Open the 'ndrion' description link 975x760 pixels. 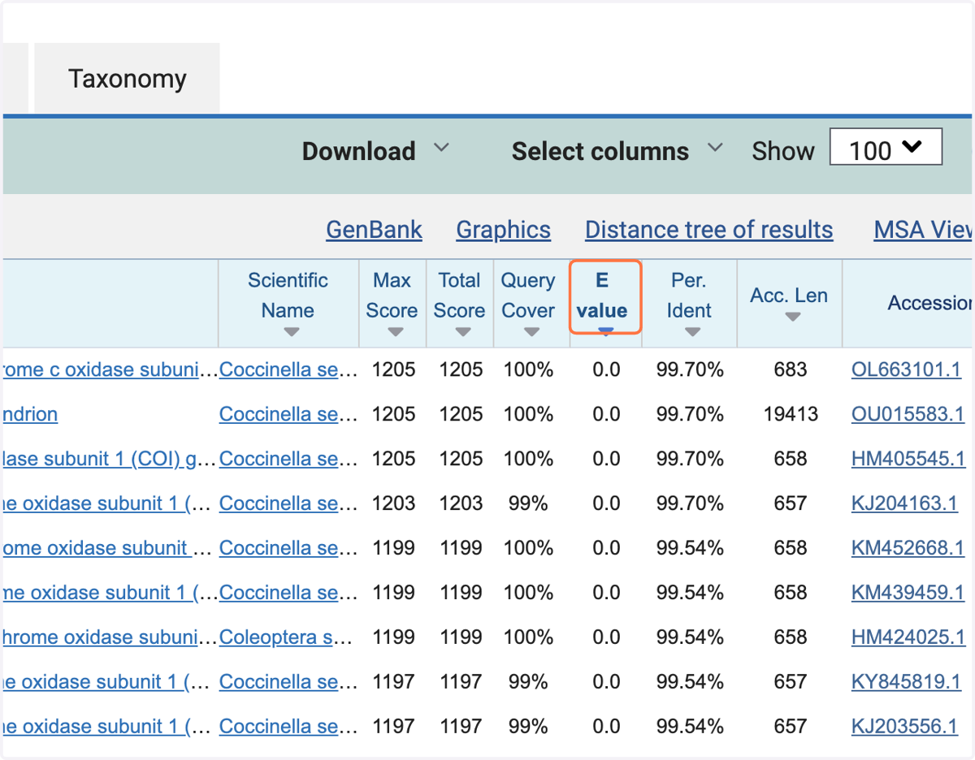click(x=30, y=414)
